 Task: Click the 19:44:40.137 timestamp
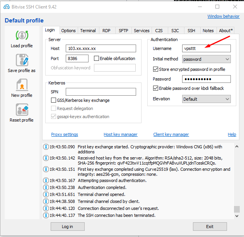62,215
